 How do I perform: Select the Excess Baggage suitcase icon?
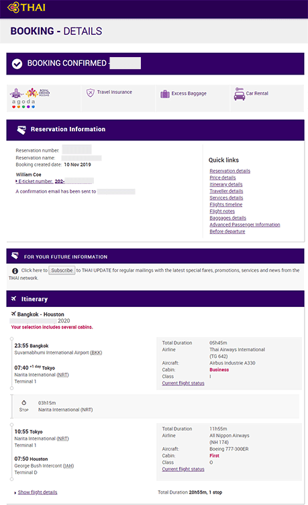[x=165, y=94]
